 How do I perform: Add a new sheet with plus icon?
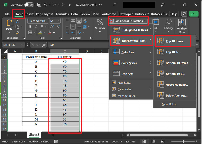53,135
